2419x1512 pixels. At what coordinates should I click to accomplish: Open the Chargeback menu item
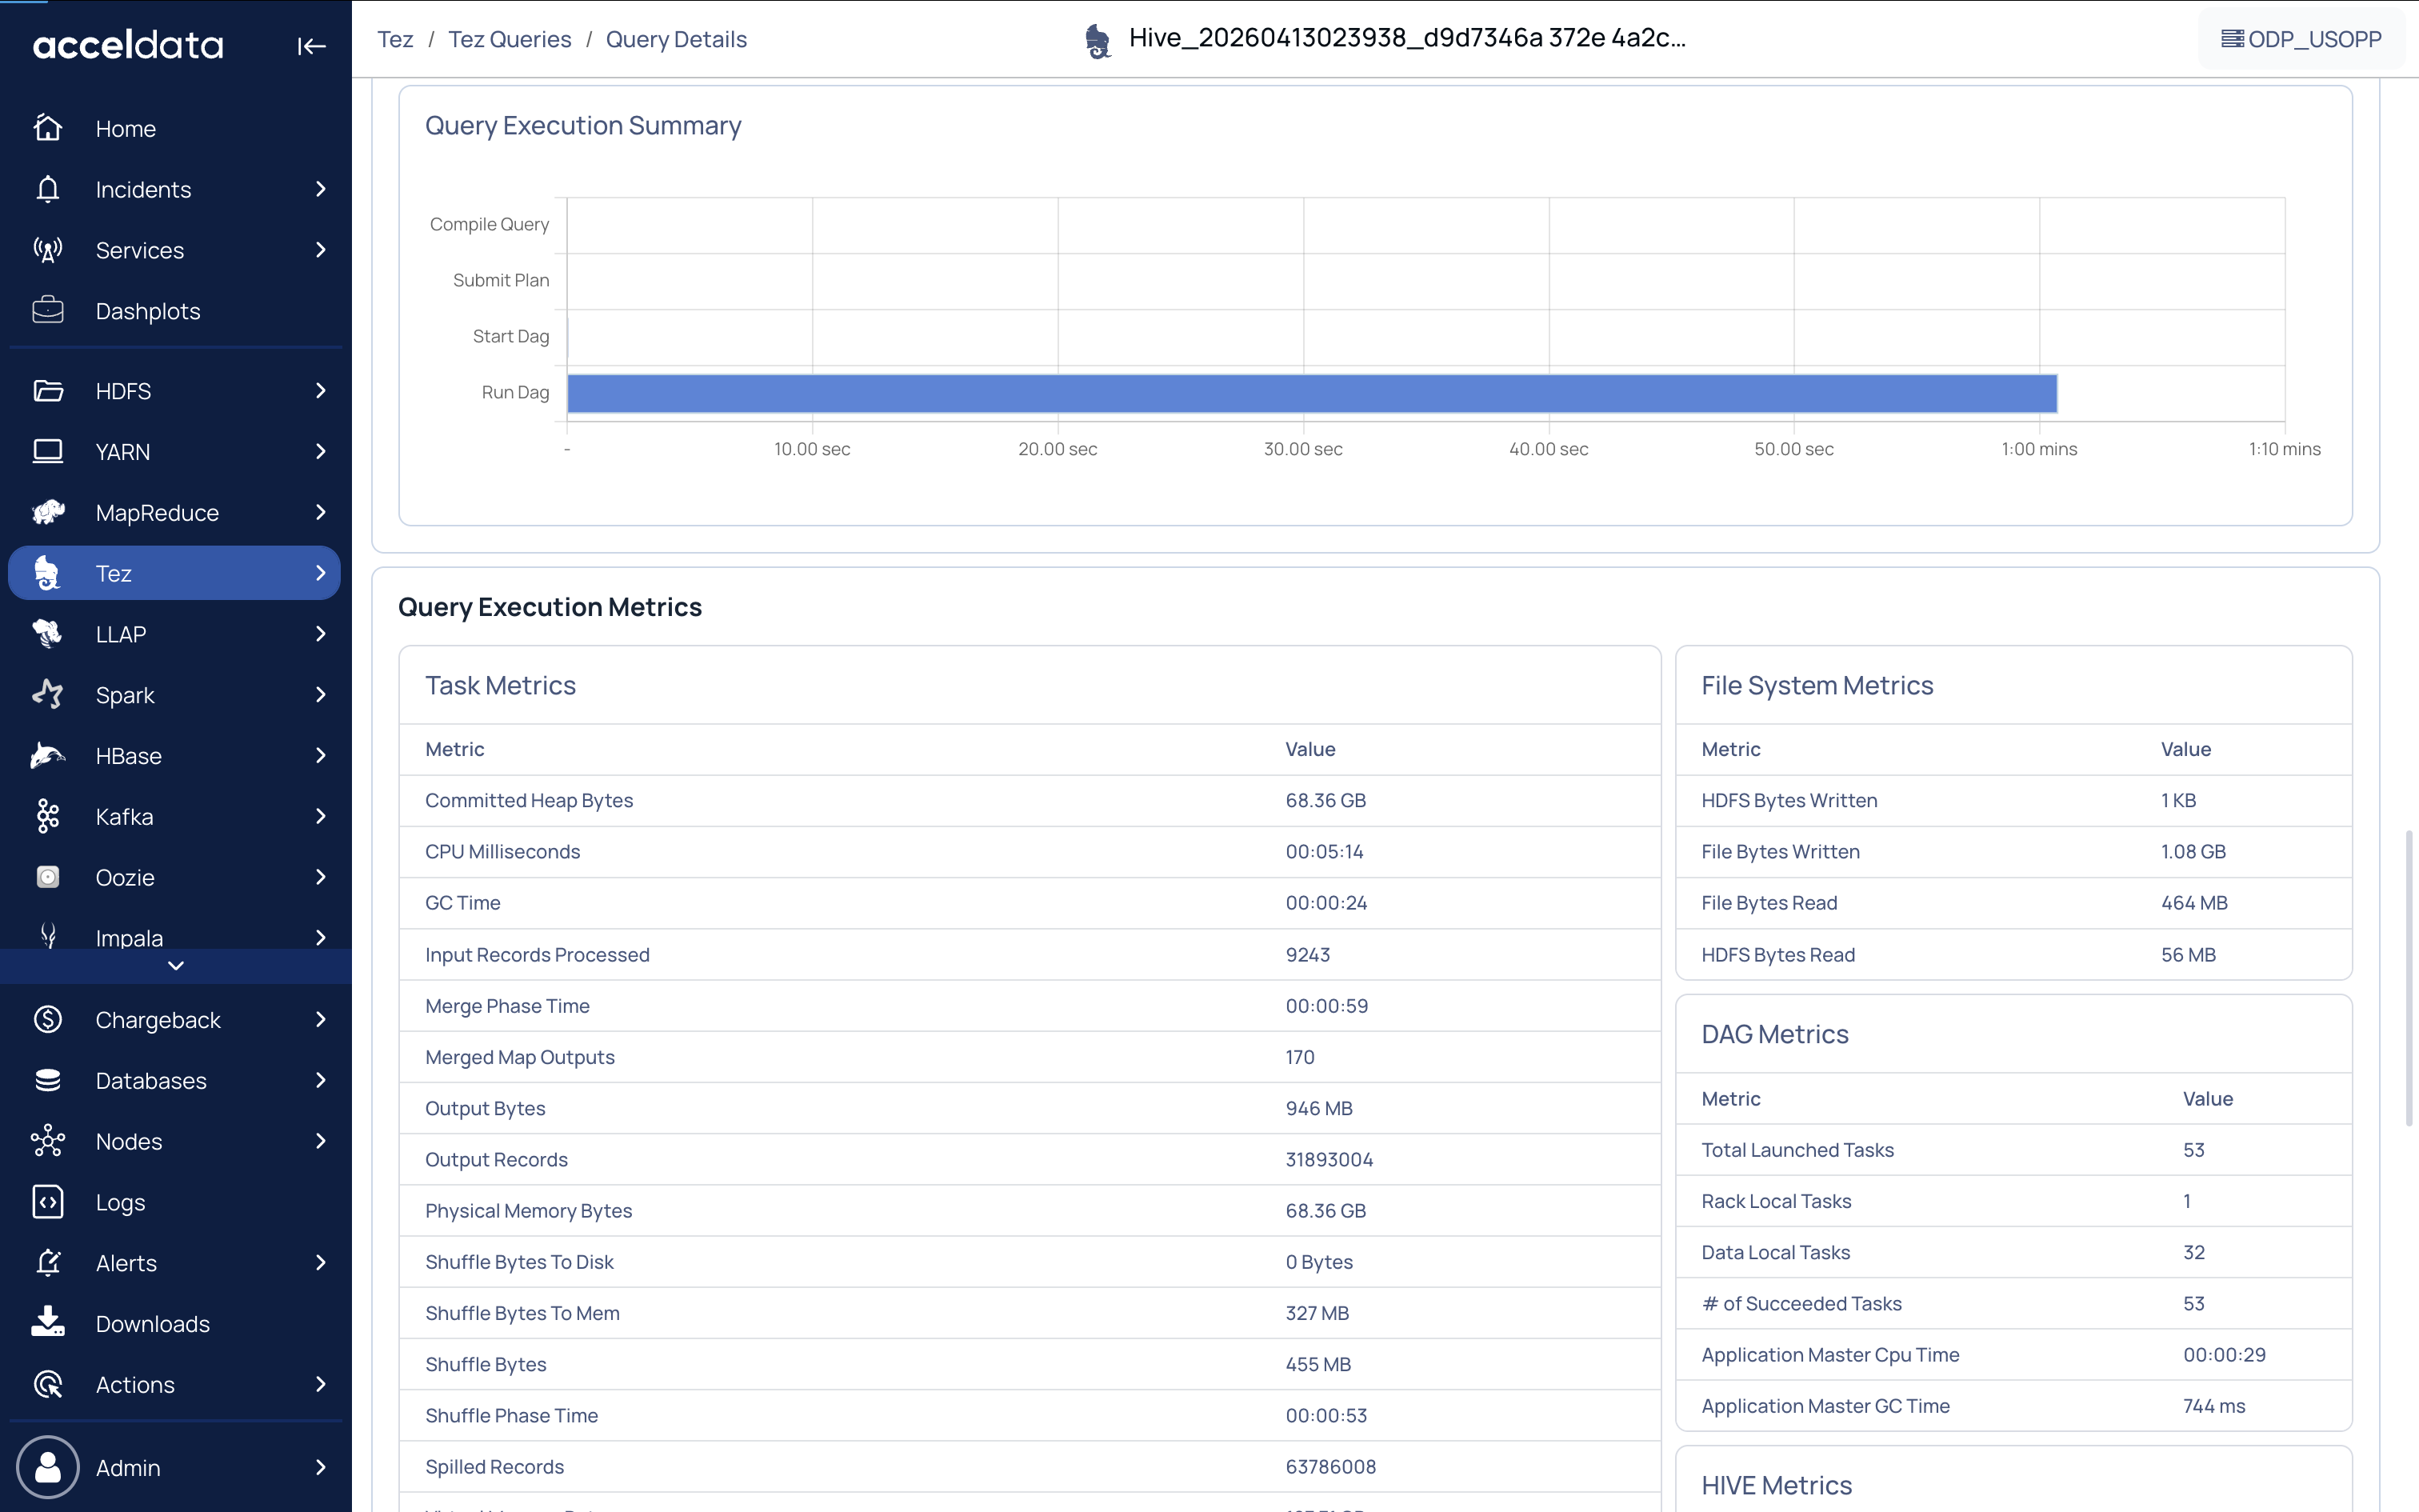(175, 1020)
